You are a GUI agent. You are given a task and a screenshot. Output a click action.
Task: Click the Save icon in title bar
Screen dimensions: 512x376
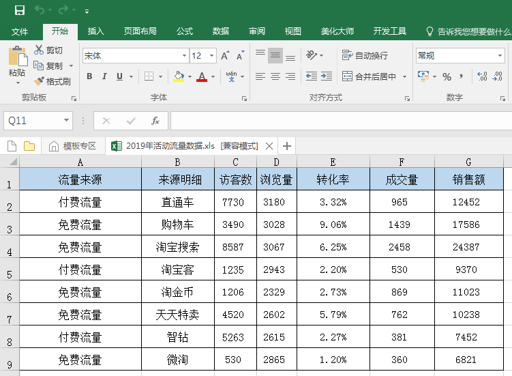click(x=19, y=10)
